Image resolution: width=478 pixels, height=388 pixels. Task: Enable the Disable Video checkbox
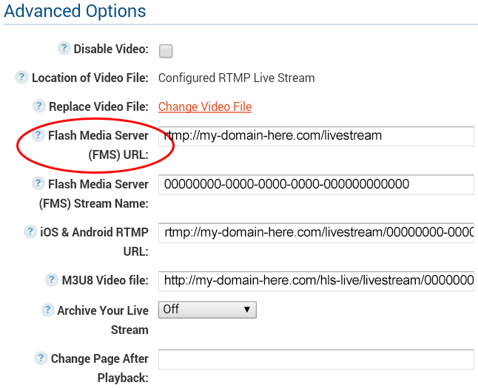coord(166,51)
